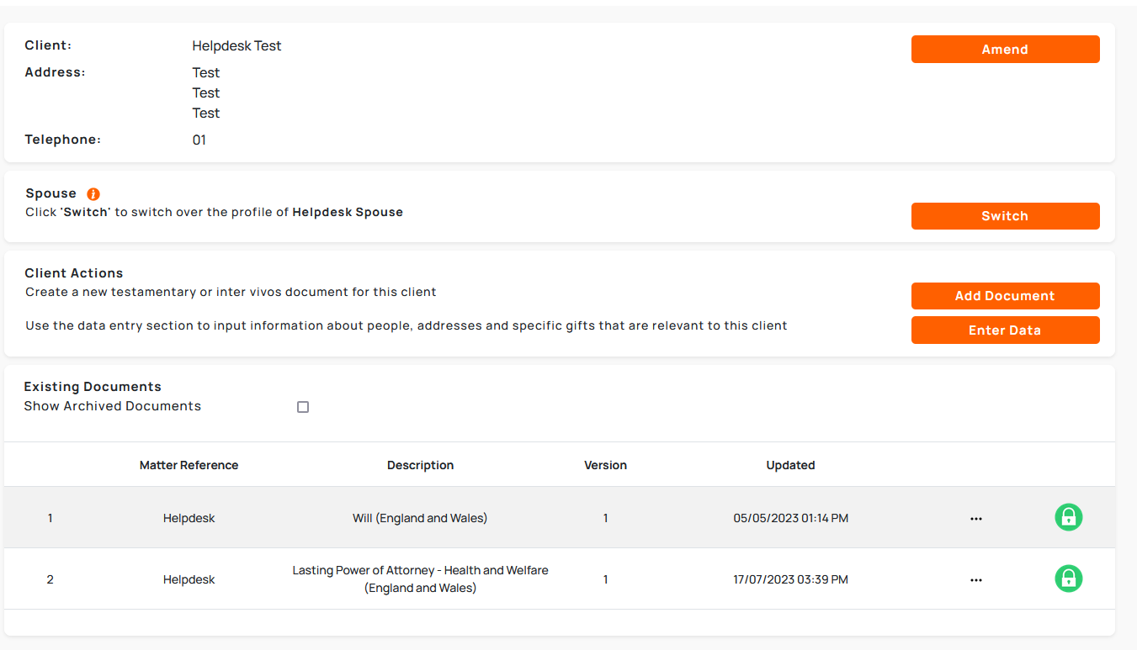This screenshot has width=1137, height=650.
Task: Click the Add Document button
Action: click(1005, 296)
